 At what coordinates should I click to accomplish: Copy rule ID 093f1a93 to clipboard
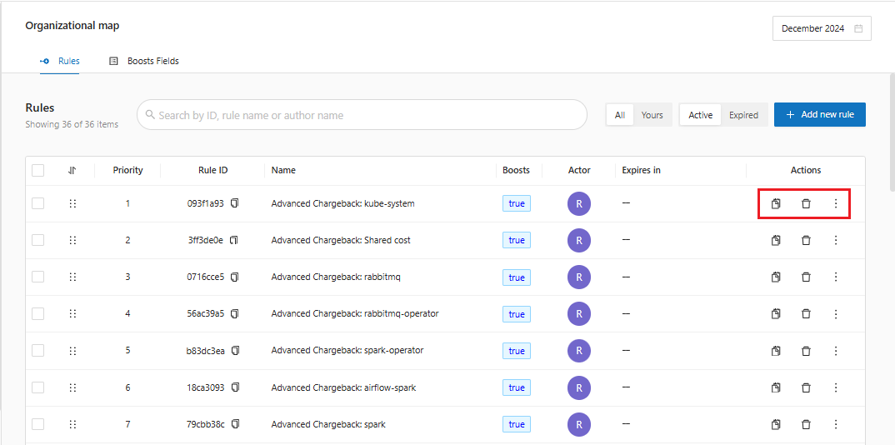234,203
